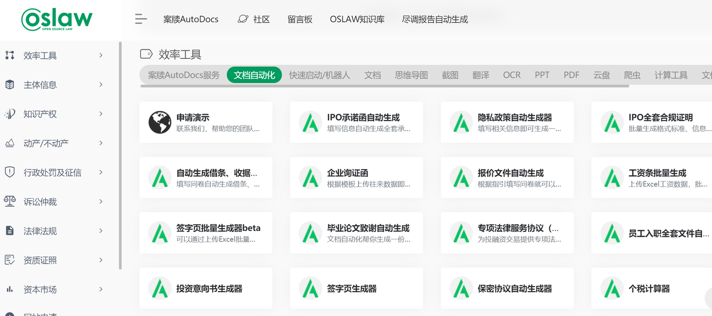This screenshot has width=712, height=316.
Task: Select the PDF filter tab
Action: pyautogui.click(x=571, y=75)
